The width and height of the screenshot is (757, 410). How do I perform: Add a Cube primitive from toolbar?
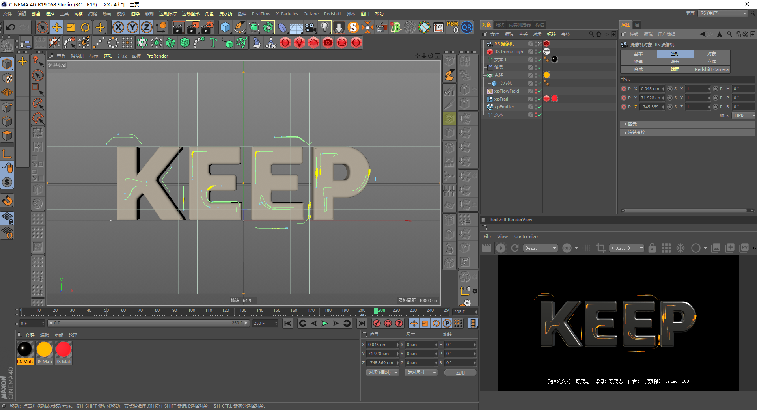226,27
